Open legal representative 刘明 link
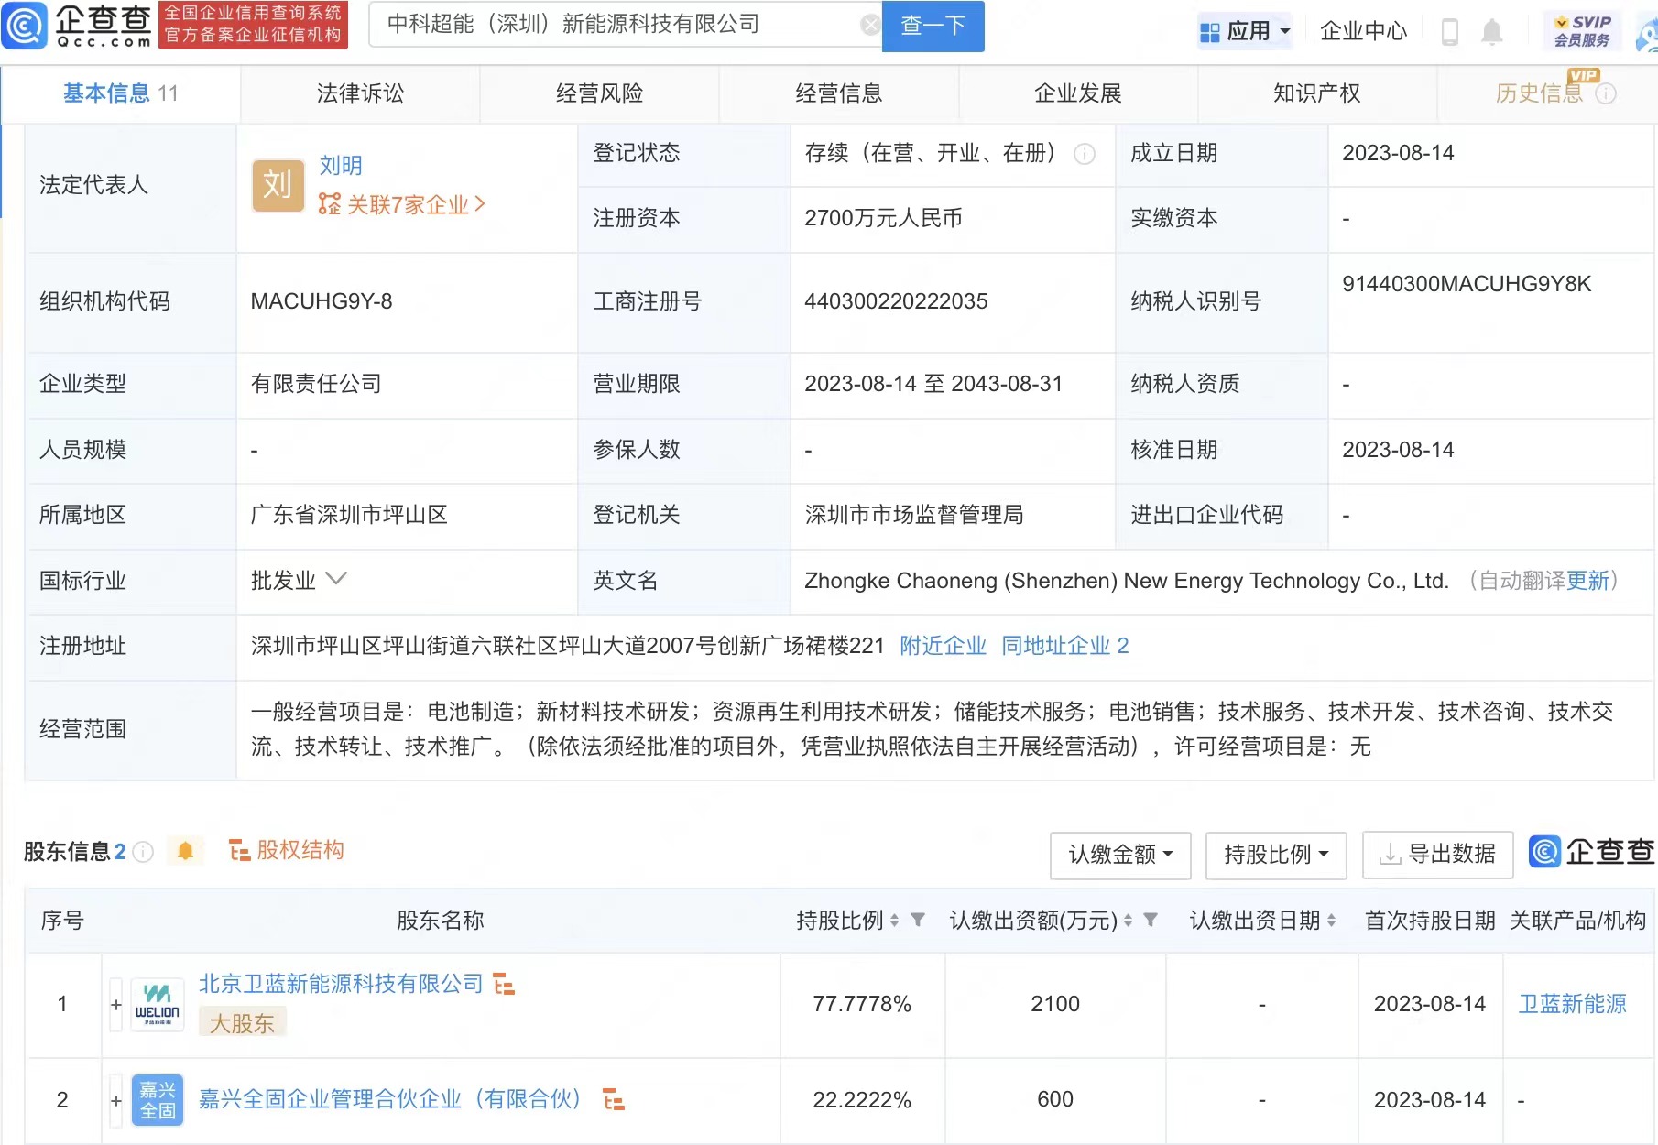The width and height of the screenshot is (1658, 1145). [341, 166]
